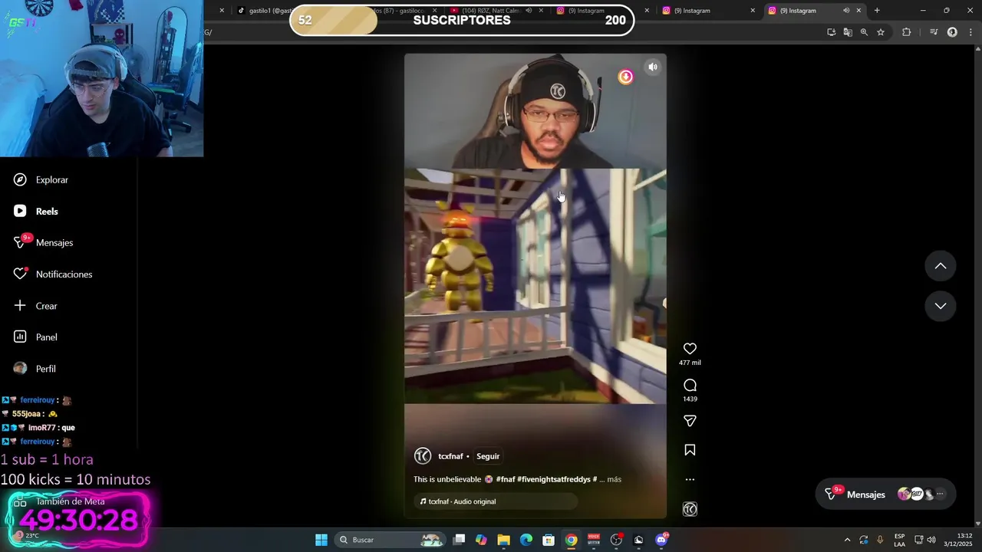Click reel video to pause playback

pos(535,285)
